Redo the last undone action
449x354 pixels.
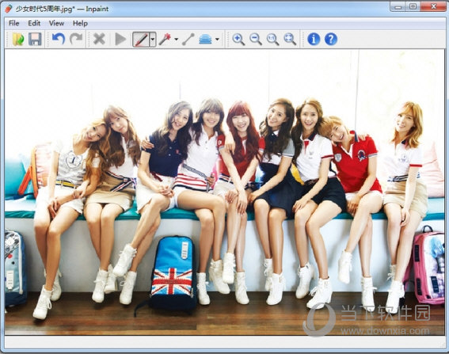[76, 39]
